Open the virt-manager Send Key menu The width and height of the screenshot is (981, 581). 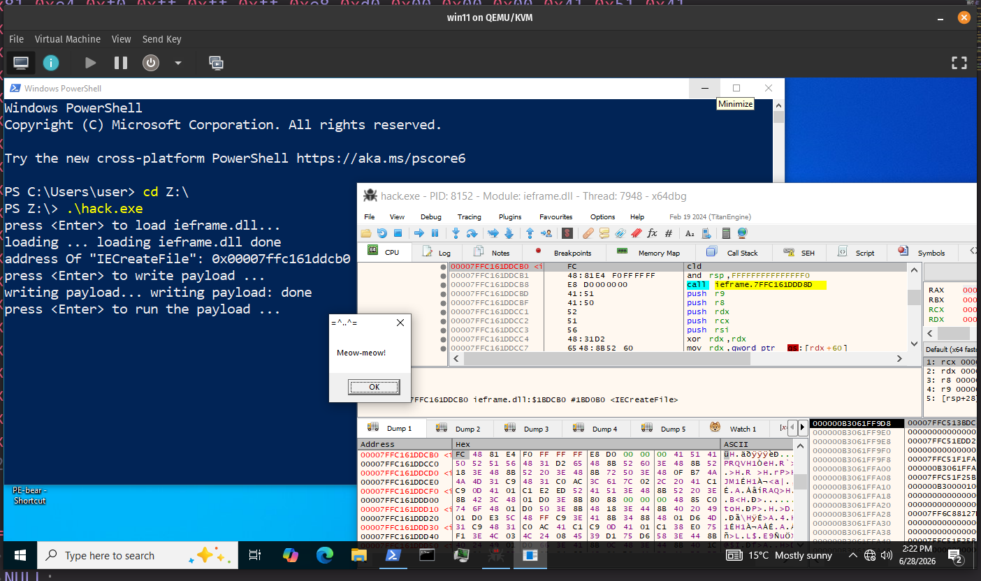click(161, 39)
